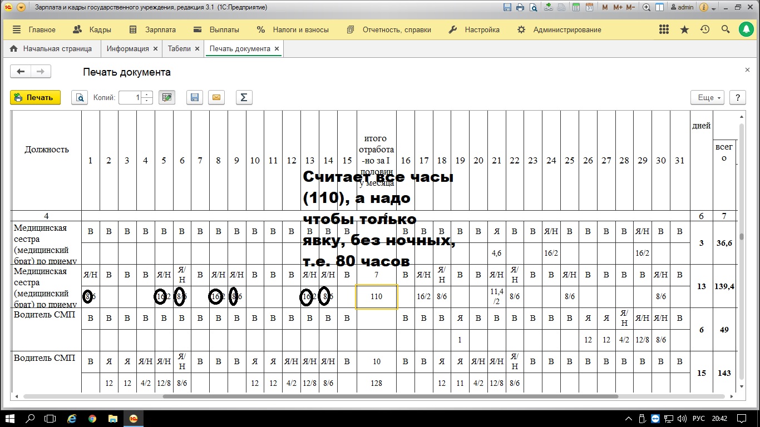Click the M+ memory add button
The width and height of the screenshot is (760, 427).
(x=618, y=7)
